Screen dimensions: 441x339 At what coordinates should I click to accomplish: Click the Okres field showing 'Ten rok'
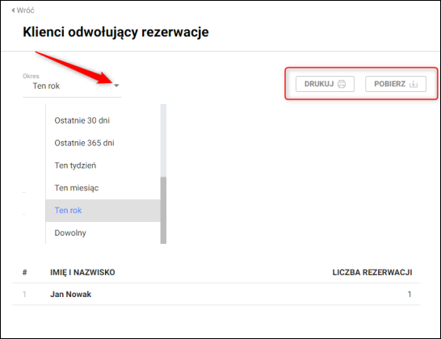(x=72, y=86)
